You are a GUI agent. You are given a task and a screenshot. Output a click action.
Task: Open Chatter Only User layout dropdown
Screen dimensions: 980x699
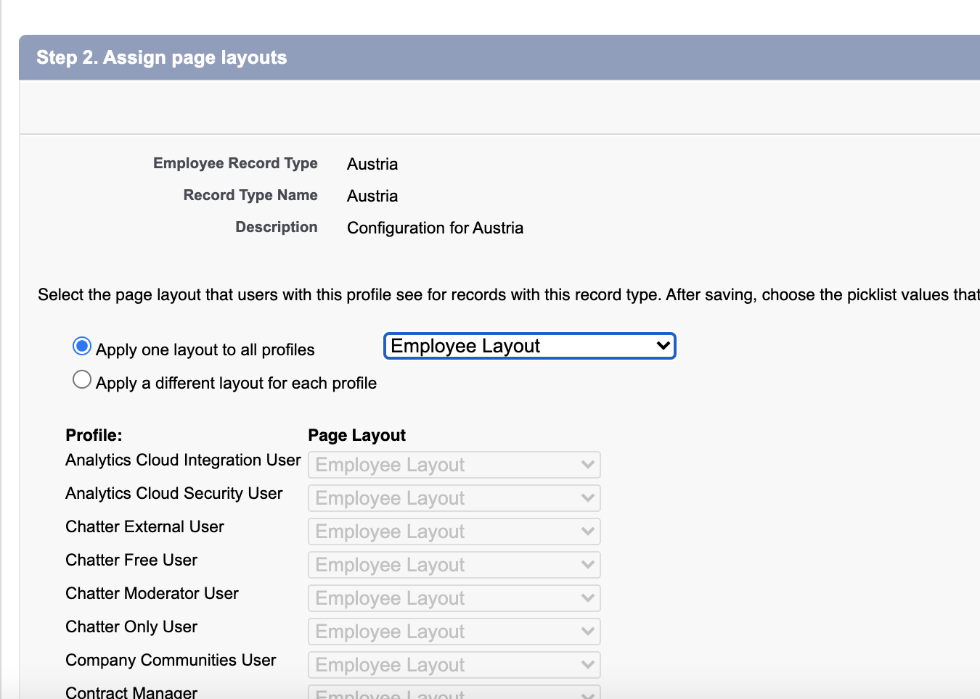(x=454, y=632)
